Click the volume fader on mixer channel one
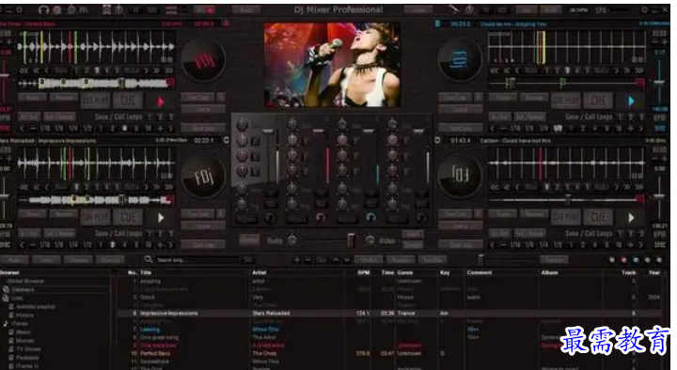677x370 pixels. [268, 131]
